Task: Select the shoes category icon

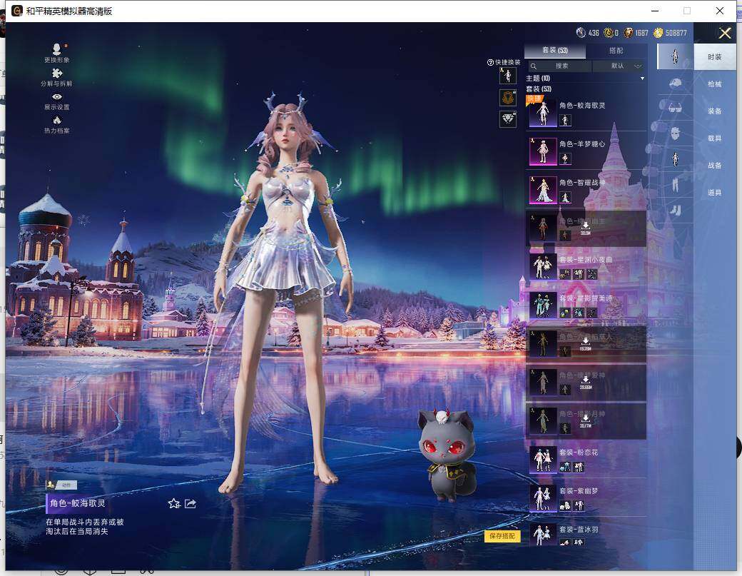Action: pos(675,210)
